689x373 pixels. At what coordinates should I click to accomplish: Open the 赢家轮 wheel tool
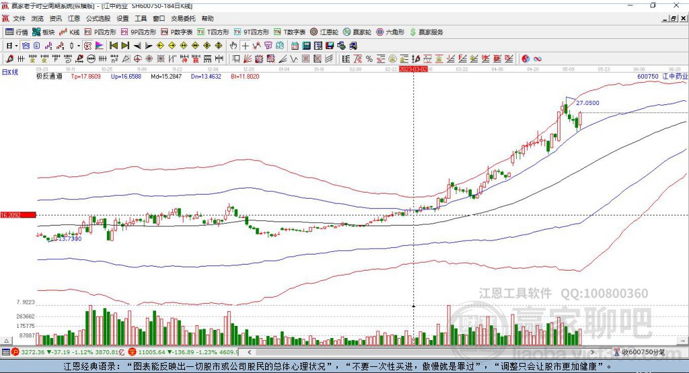coord(357,32)
